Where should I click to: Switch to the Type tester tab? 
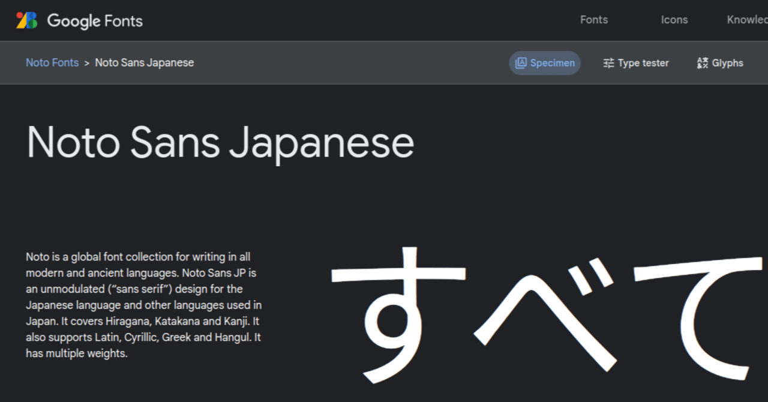pos(636,62)
